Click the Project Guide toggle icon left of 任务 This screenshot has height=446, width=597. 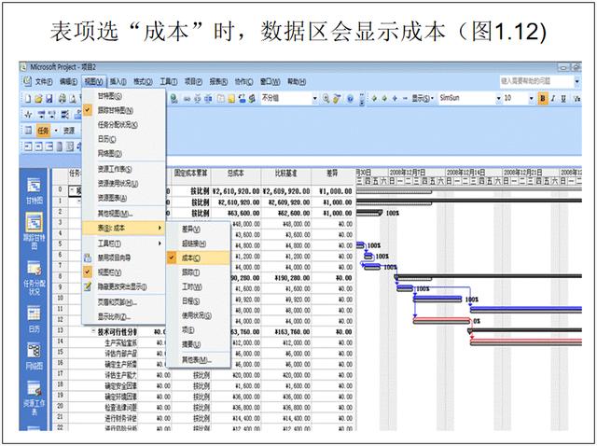[28, 131]
